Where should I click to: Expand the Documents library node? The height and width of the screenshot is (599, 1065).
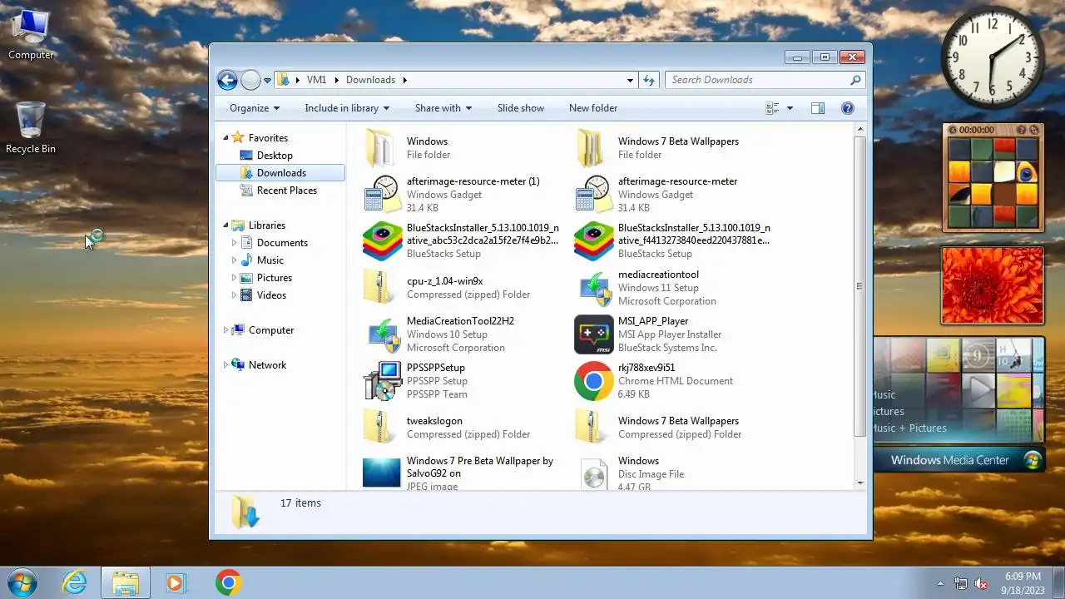click(x=234, y=243)
